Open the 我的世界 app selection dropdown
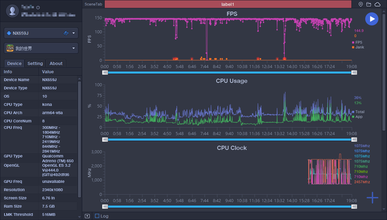The height and width of the screenshot is (220, 387). coord(41,48)
